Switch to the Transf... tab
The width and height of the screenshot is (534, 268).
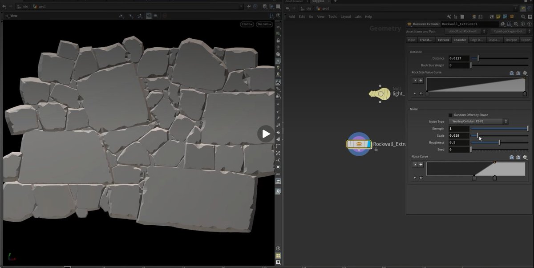426,40
